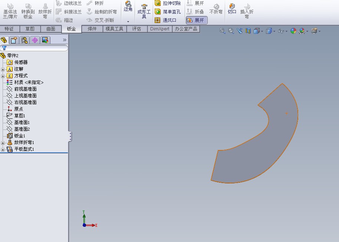The width and height of the screenshot is (339, 242).
Task: Open the 曲面 tab
Action: point(51,29)
